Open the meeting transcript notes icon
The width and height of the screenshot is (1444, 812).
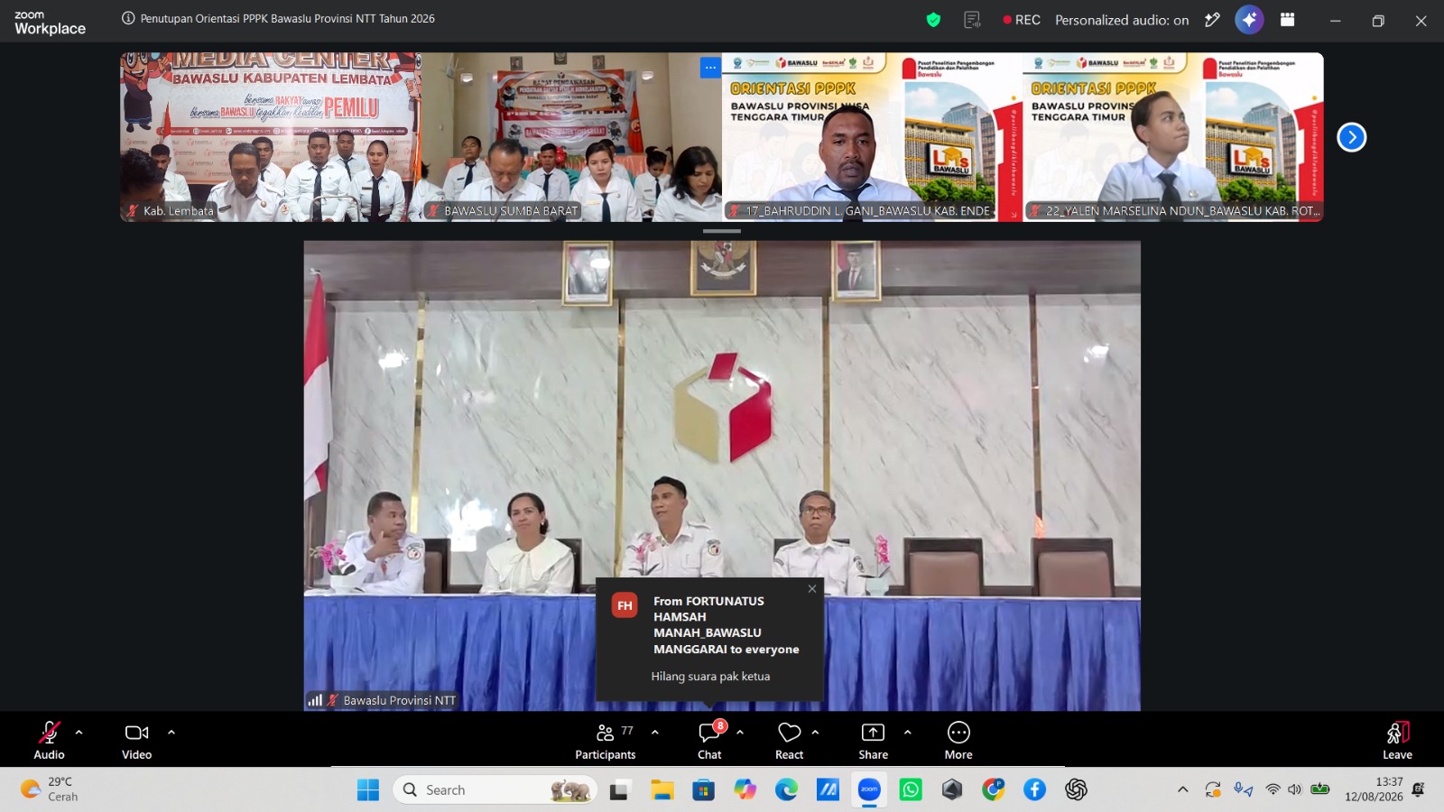point(972,20)
